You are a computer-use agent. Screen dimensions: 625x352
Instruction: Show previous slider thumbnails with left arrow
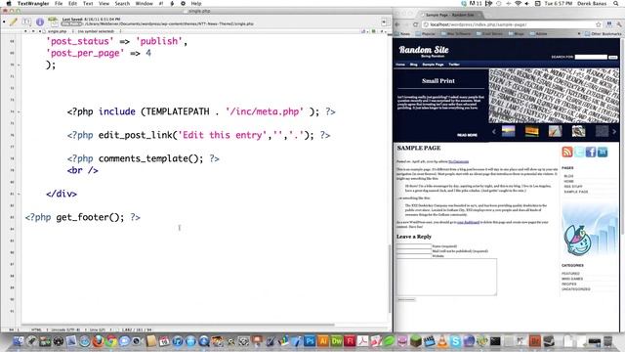pyautogui.click(x=493, y=131)
